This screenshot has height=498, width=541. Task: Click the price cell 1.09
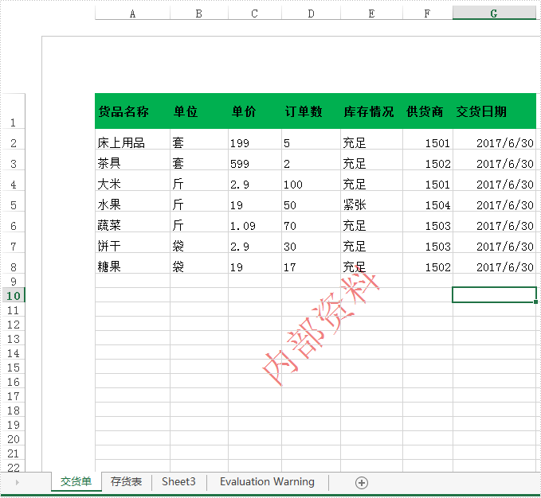(x=255, y=222)
